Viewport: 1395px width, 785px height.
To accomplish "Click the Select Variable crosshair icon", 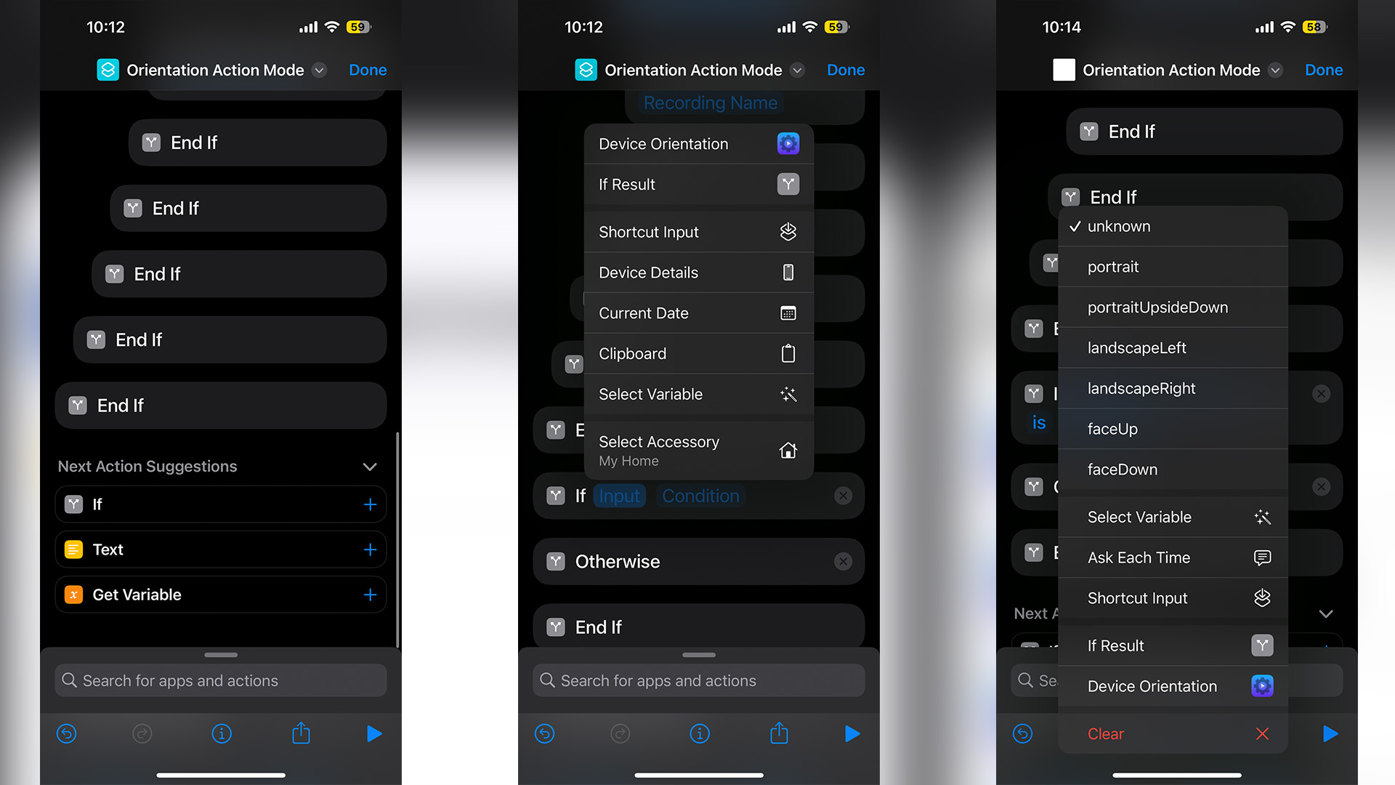I will pos(788,394).
